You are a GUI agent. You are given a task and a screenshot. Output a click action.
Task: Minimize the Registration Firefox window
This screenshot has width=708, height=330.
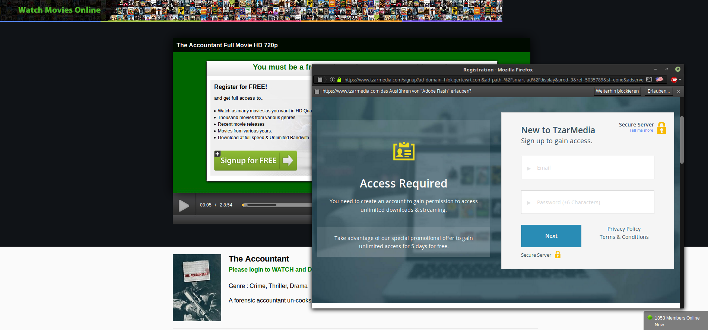click(655, 69)
